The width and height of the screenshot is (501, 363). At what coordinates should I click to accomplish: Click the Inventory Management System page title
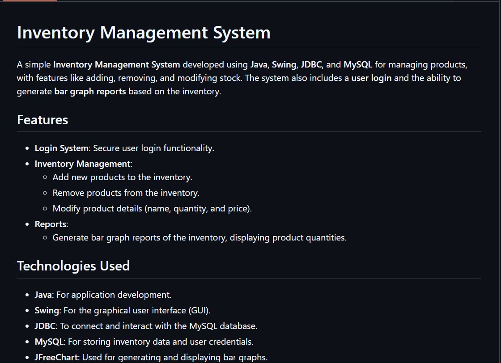click(x=143, y=32)
